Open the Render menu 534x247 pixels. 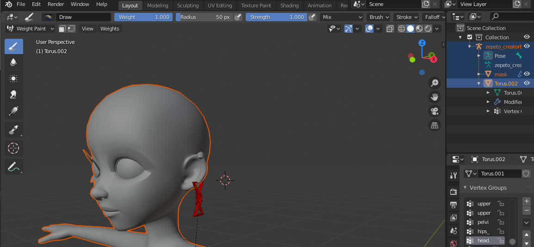click(56, 5)
